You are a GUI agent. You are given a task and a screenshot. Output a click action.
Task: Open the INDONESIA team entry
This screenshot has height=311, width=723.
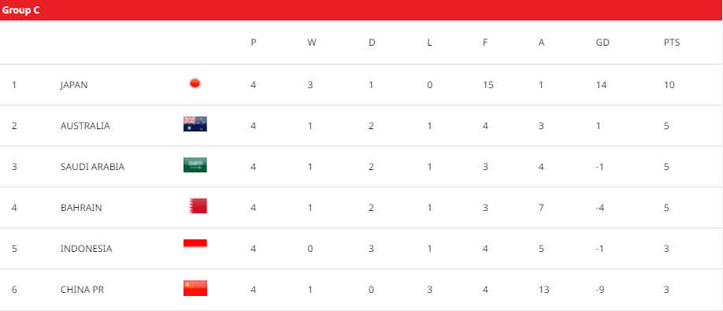[86, 249]
